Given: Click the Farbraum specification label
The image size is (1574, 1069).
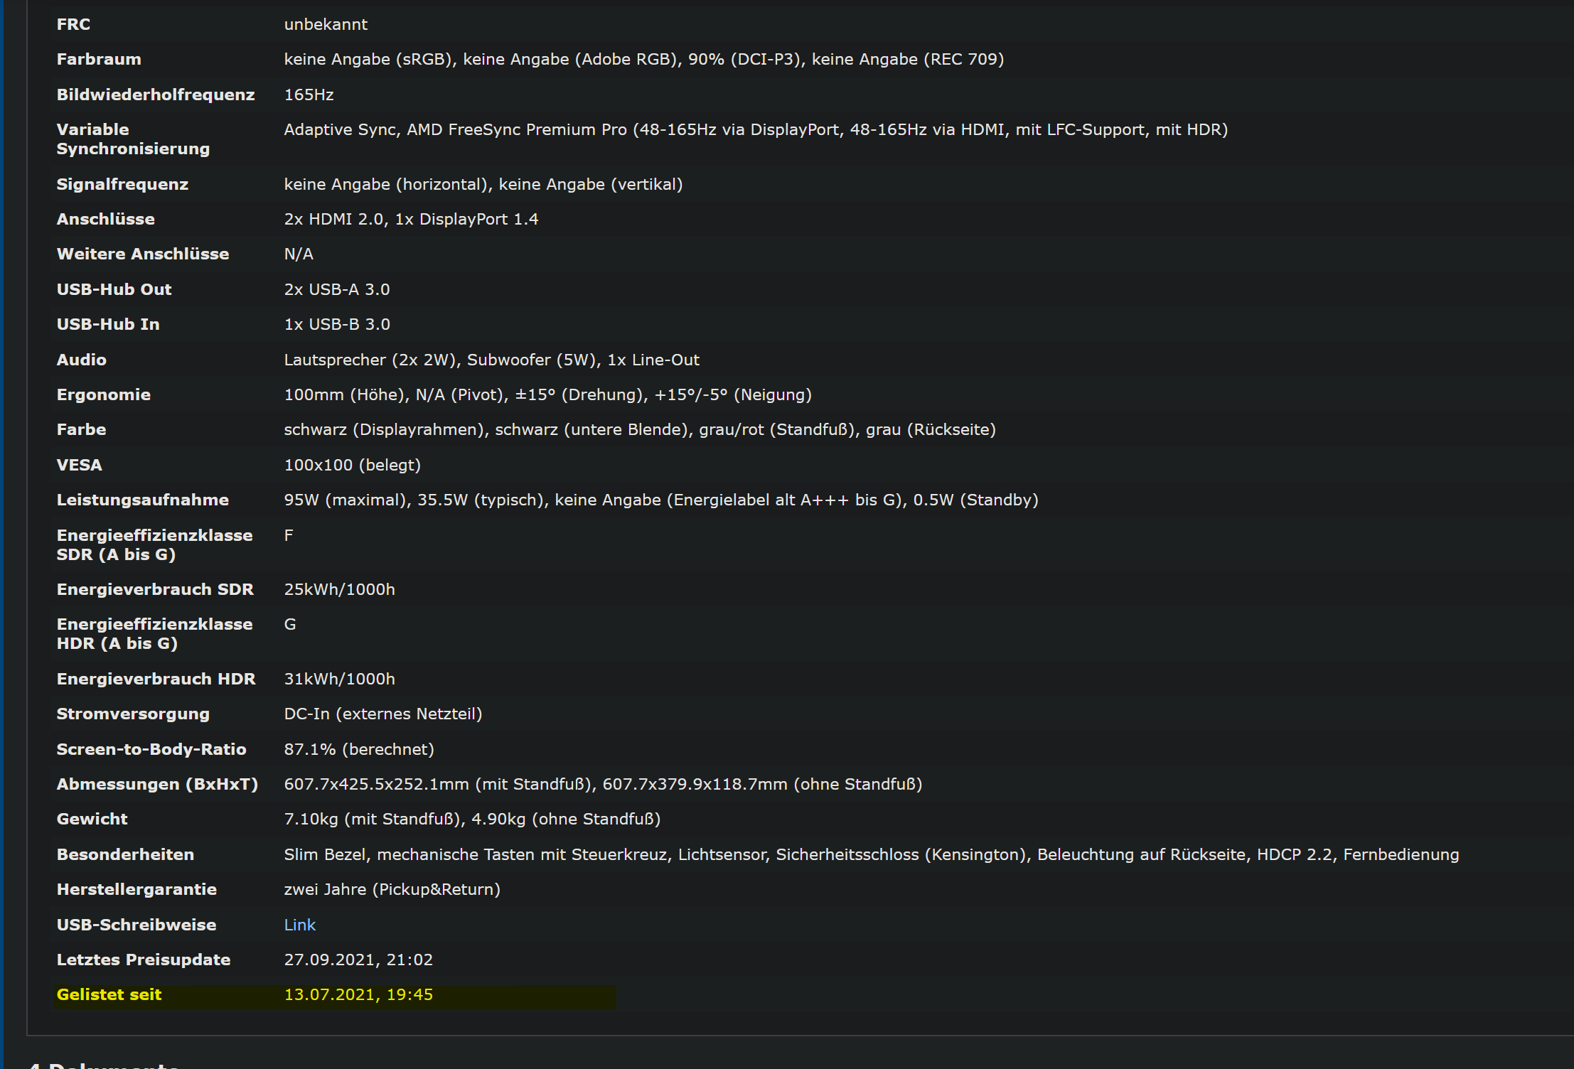Looking at the screenshot, I should click(99, 59).
